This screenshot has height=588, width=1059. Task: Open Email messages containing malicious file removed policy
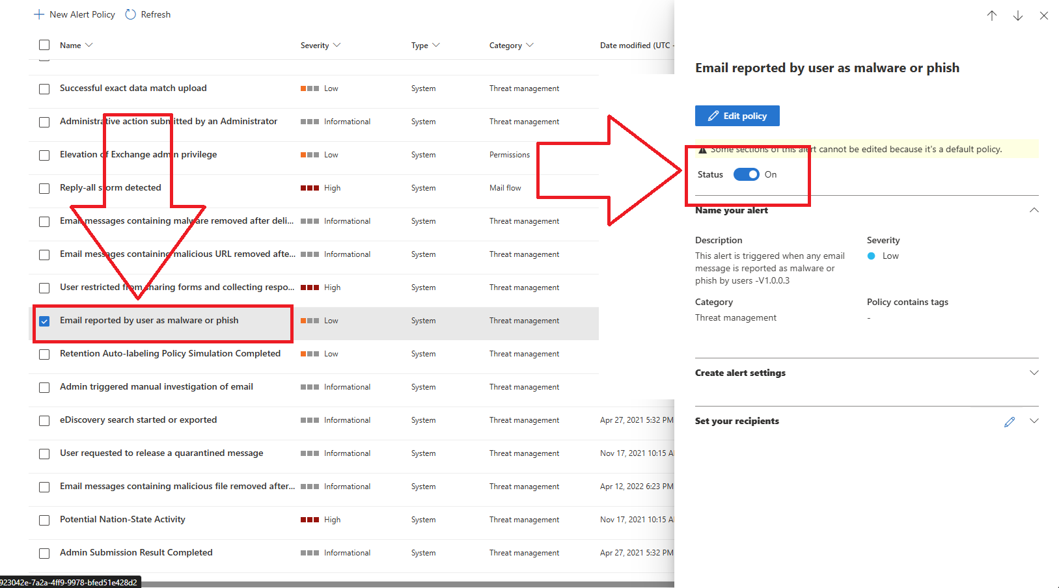(x=177, y=487)
